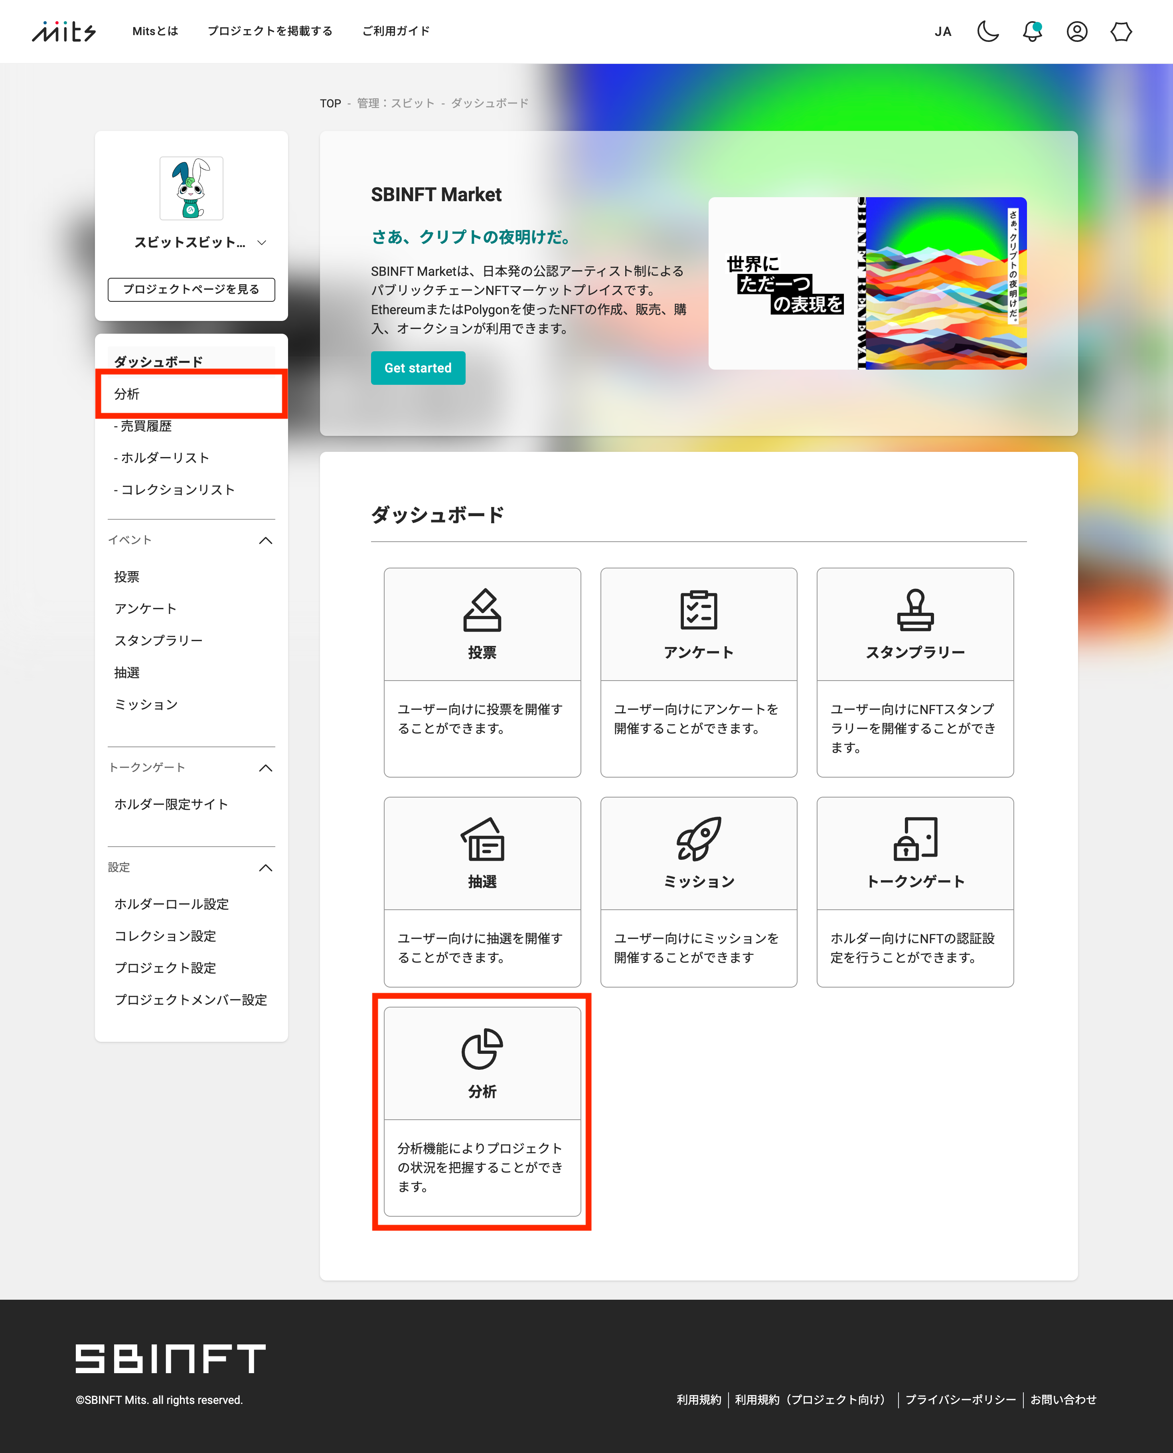Open 抽選 in the sidebar event list
This screenshot has height=1453, width=1173.
point(127,673)
